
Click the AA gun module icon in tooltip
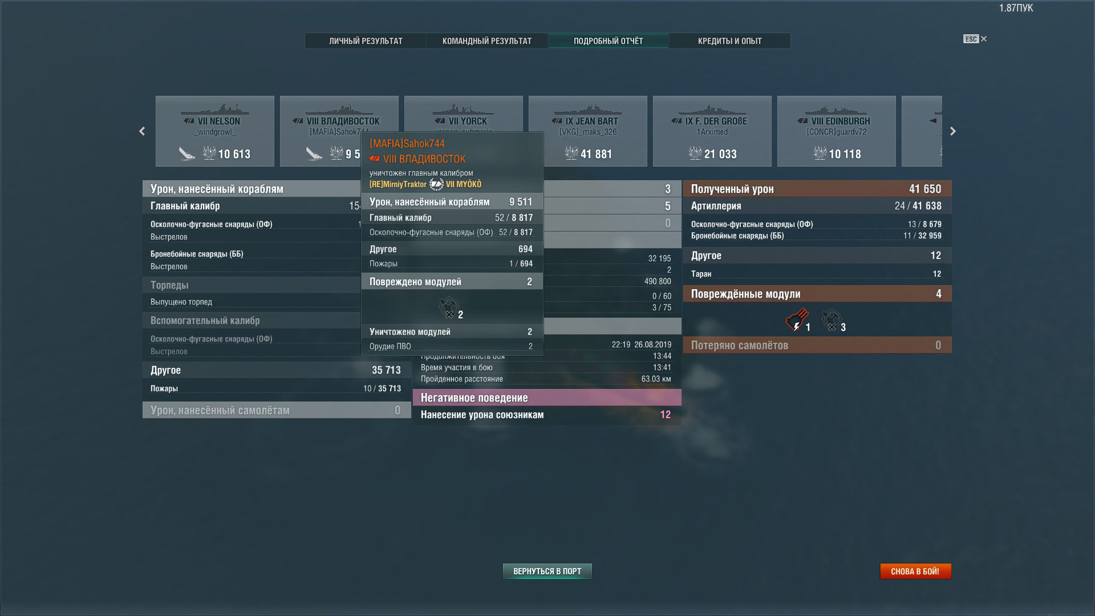[x=449, y=307]
